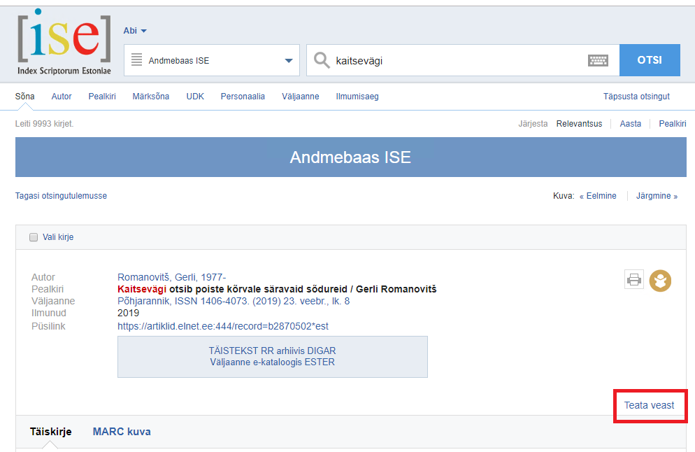Open TÄISTEKST RR arhiivis DIGAR link
Image resolution: width=695 pixels, height=452 pixels.
(x=273, y=351)
